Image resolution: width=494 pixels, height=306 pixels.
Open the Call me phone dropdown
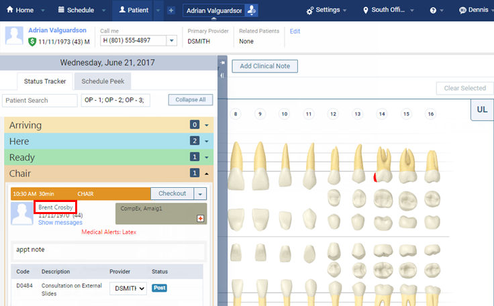(x=171, y=41)
